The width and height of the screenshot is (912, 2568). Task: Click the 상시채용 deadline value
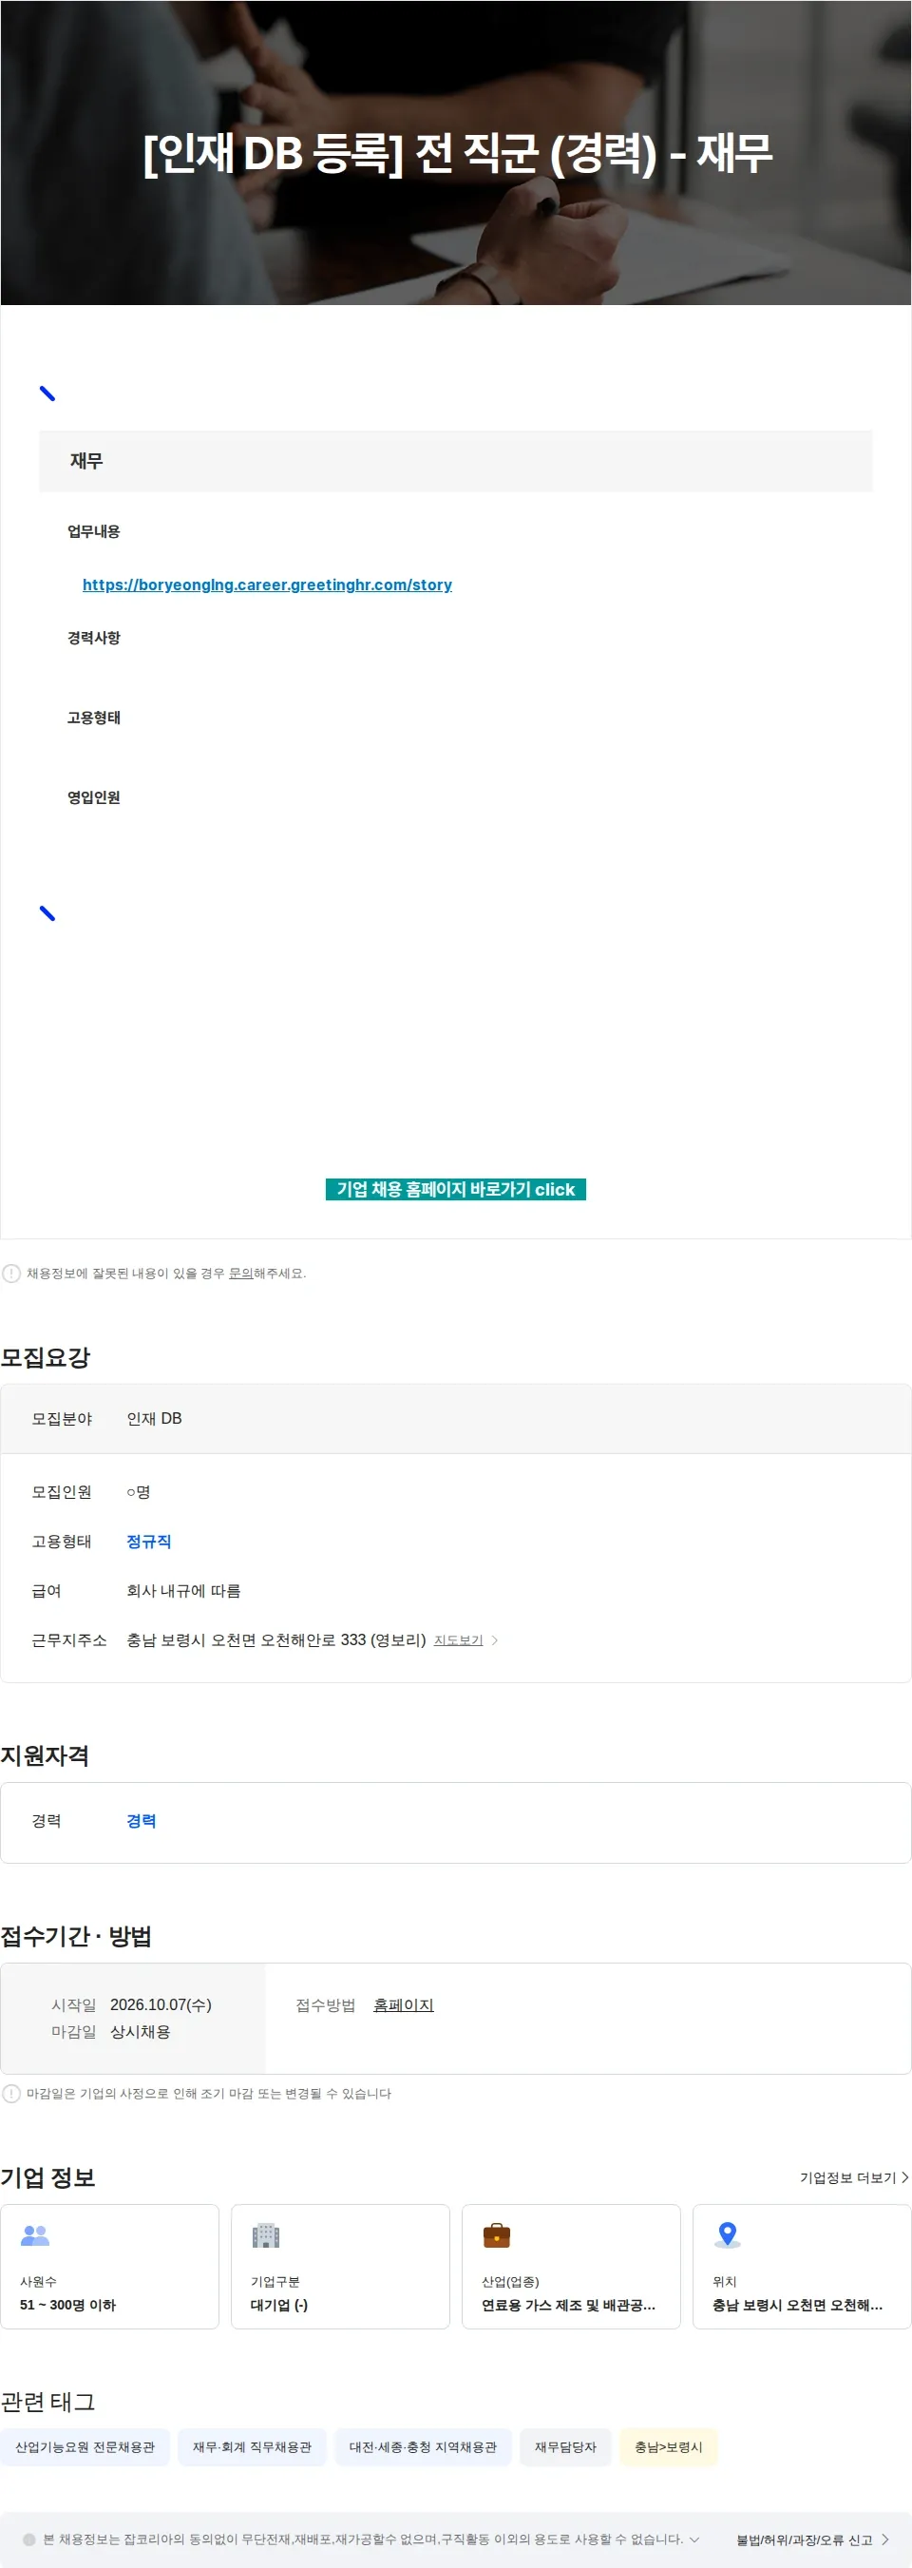[141, 2032]
